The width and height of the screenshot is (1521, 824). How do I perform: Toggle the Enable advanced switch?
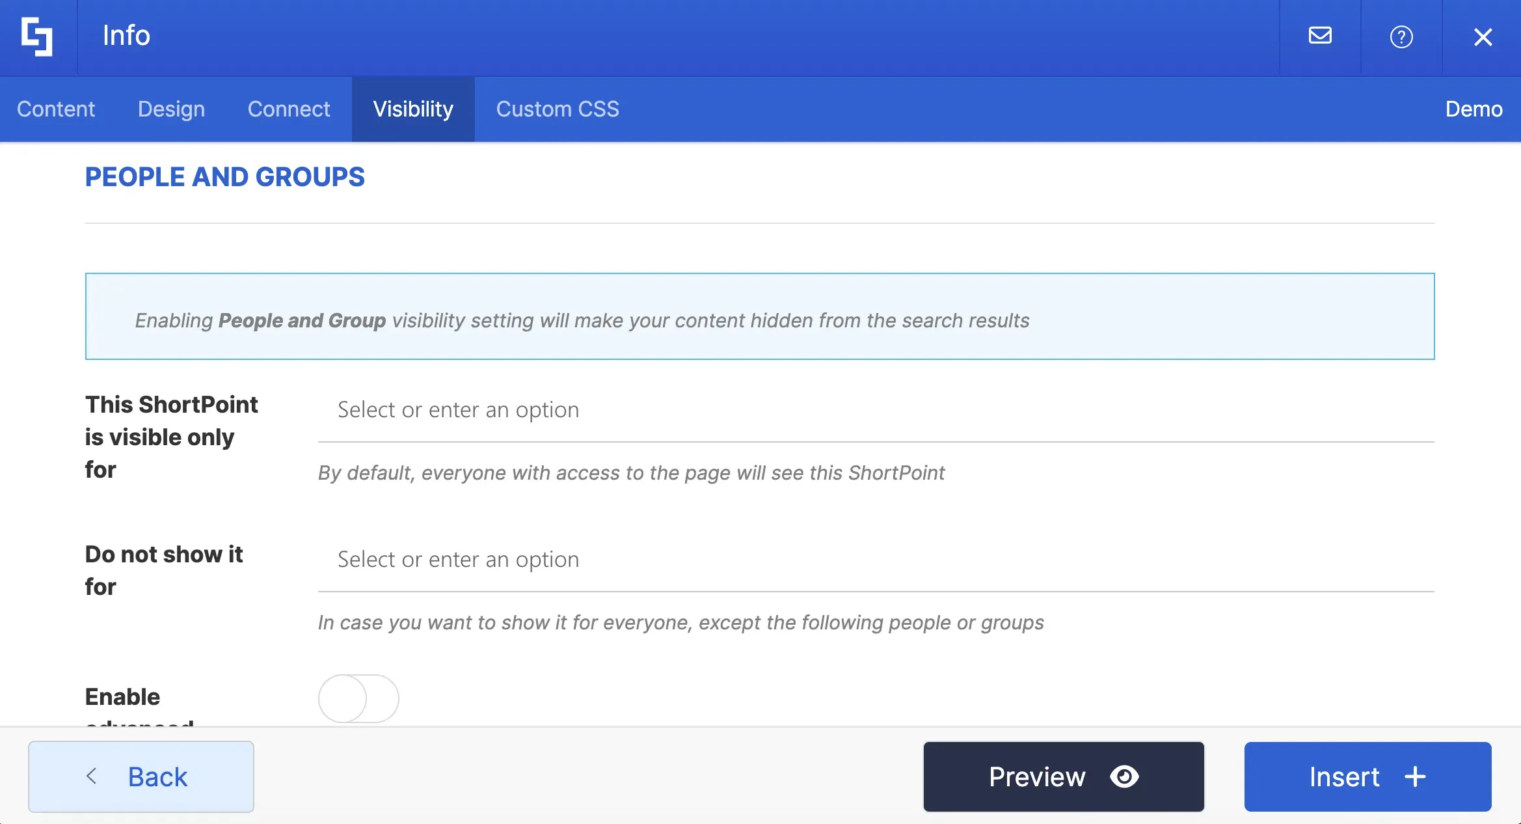tap(358, 698)
